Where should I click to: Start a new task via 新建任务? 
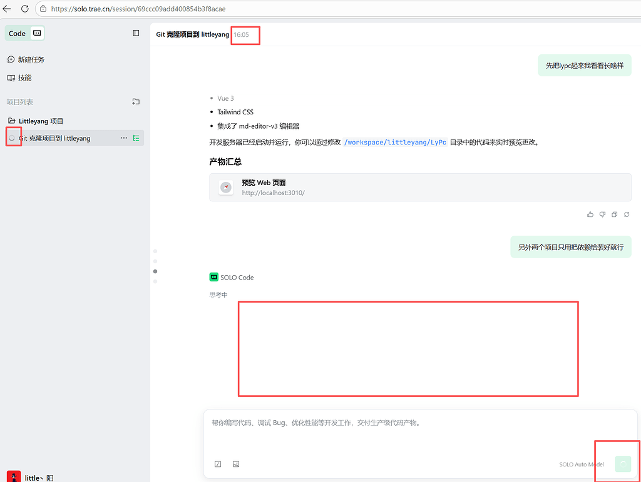[x=26, y=59]
